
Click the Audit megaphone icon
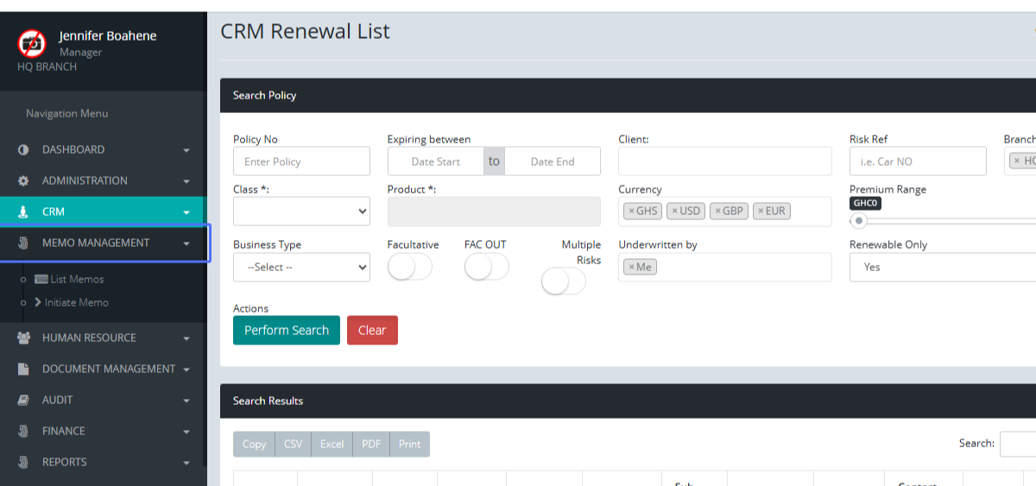(x=23, y=401)
